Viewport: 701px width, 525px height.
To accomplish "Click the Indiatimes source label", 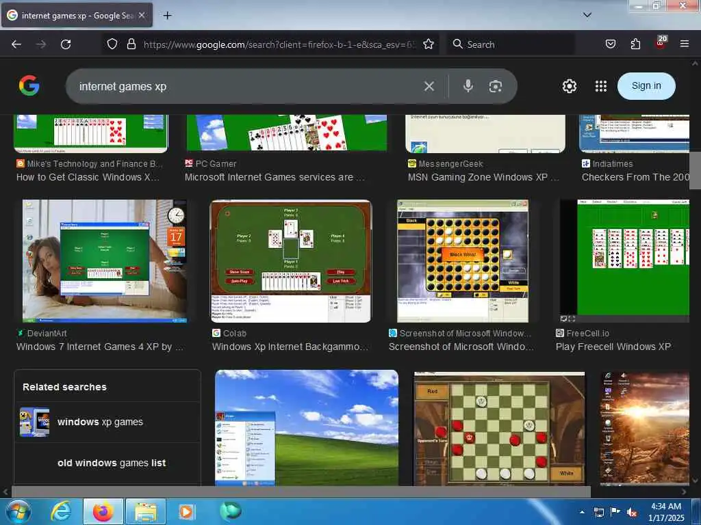I will (x=607, y=164).
